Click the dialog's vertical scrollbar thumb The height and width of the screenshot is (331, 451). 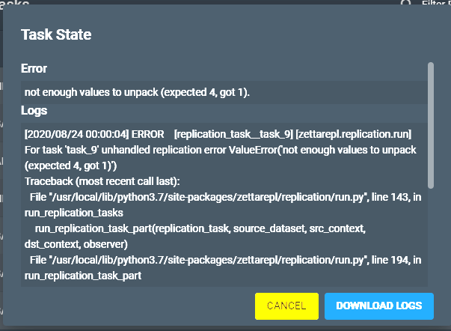click(430, 125)
